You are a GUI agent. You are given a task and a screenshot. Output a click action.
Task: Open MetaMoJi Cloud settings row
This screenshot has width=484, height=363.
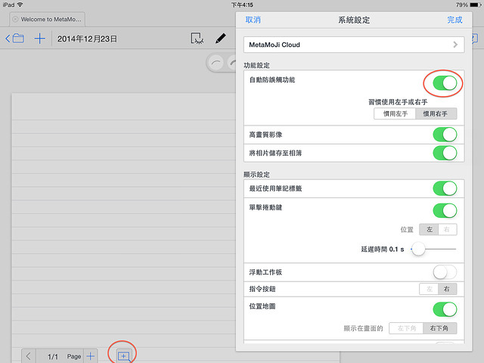(354, 45)
